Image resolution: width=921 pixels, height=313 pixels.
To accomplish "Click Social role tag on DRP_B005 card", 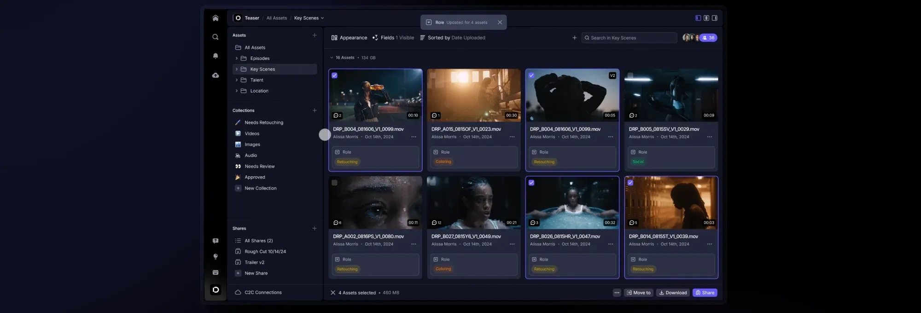I will pyautogui.click(x=638, y=162).
